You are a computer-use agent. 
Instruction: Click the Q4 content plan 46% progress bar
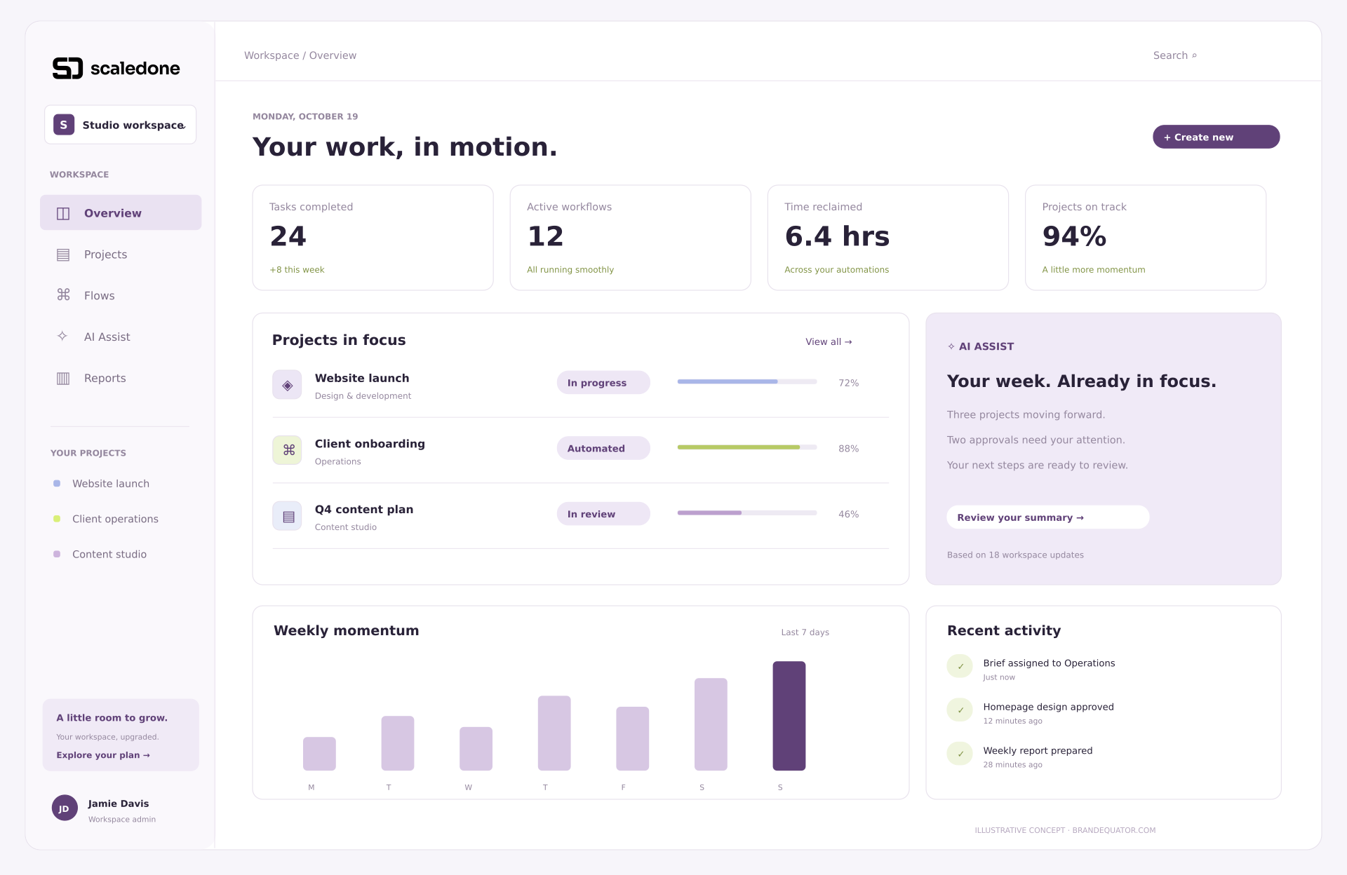(x=747, y=513)
